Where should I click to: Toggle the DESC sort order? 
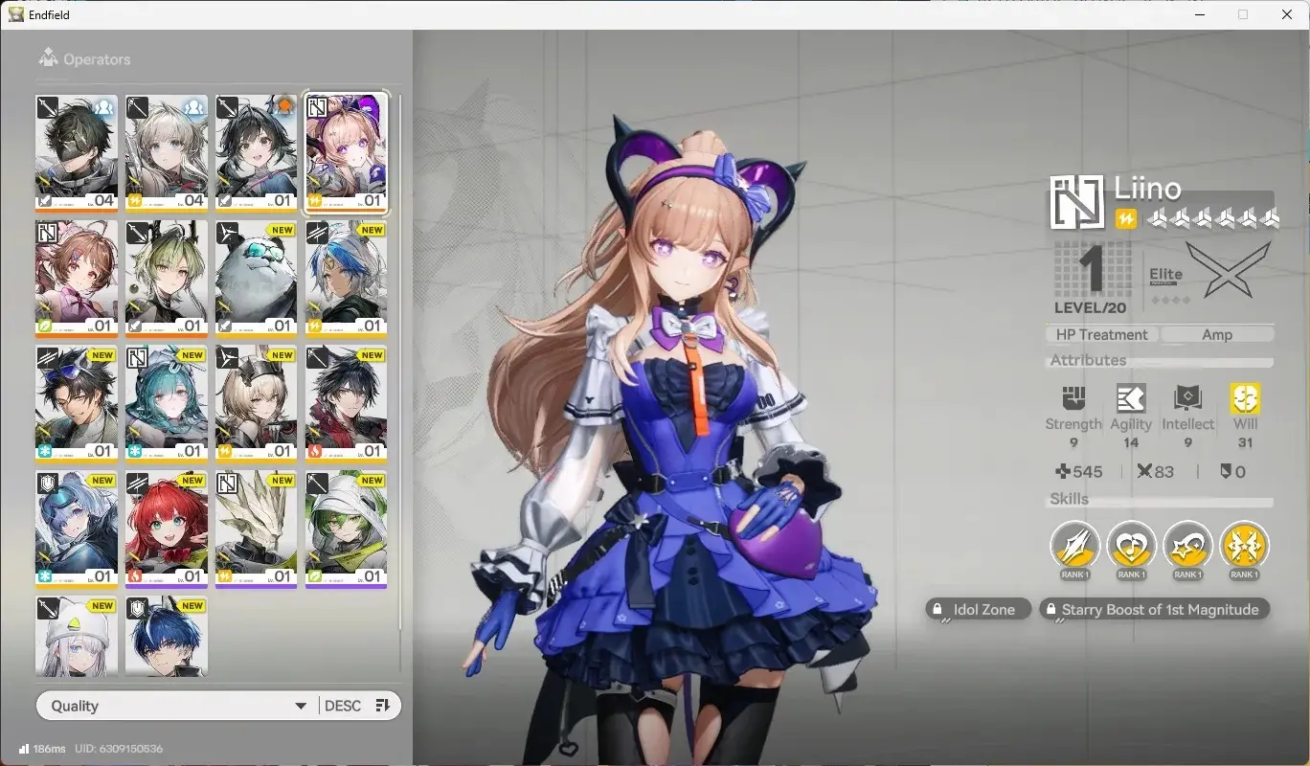click(358, 706)
